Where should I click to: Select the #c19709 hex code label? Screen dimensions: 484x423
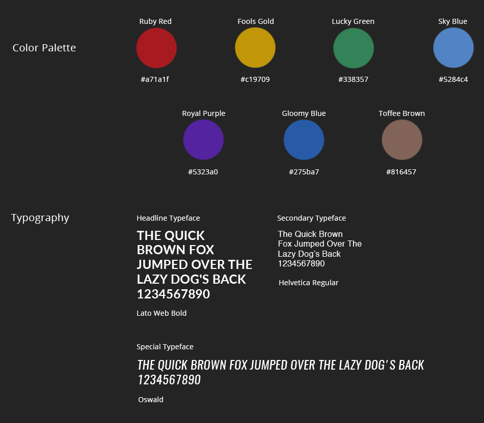(255, 79)
